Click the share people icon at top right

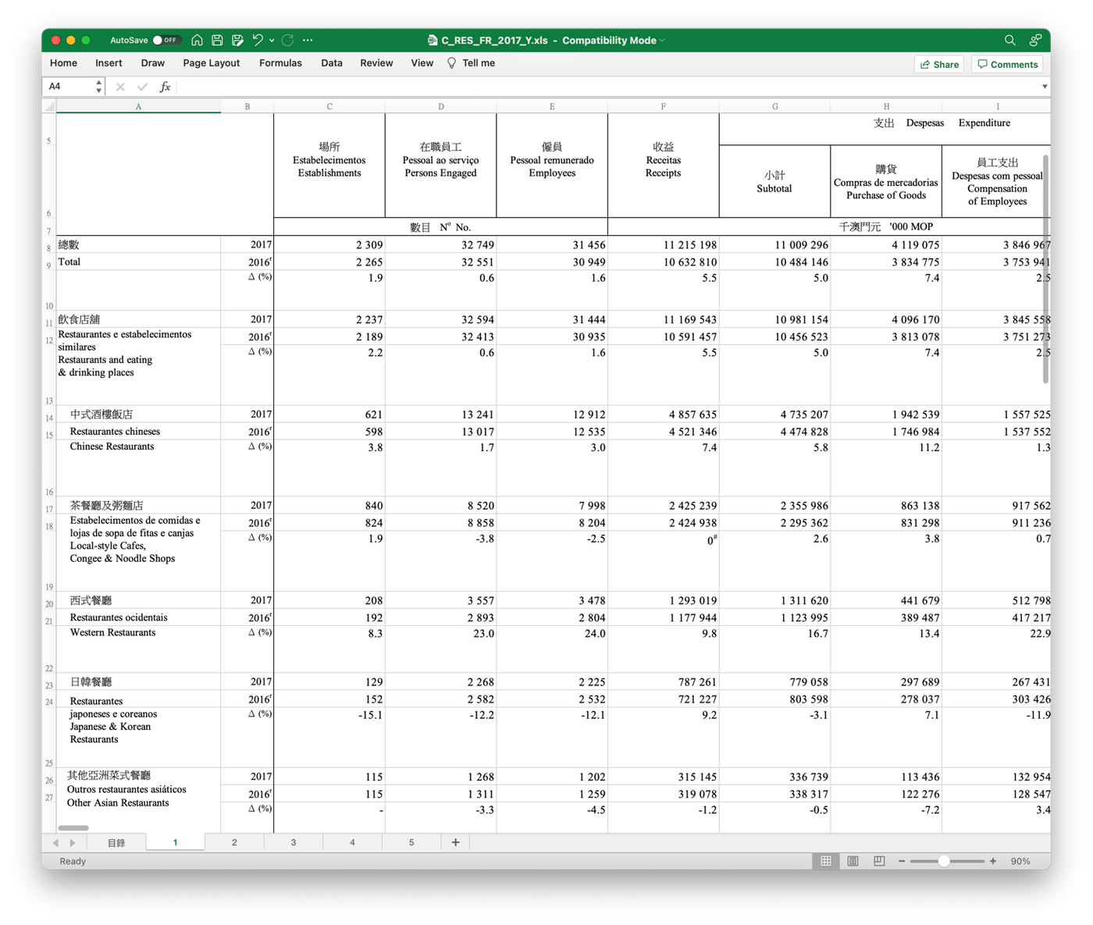coord(1035,40)
